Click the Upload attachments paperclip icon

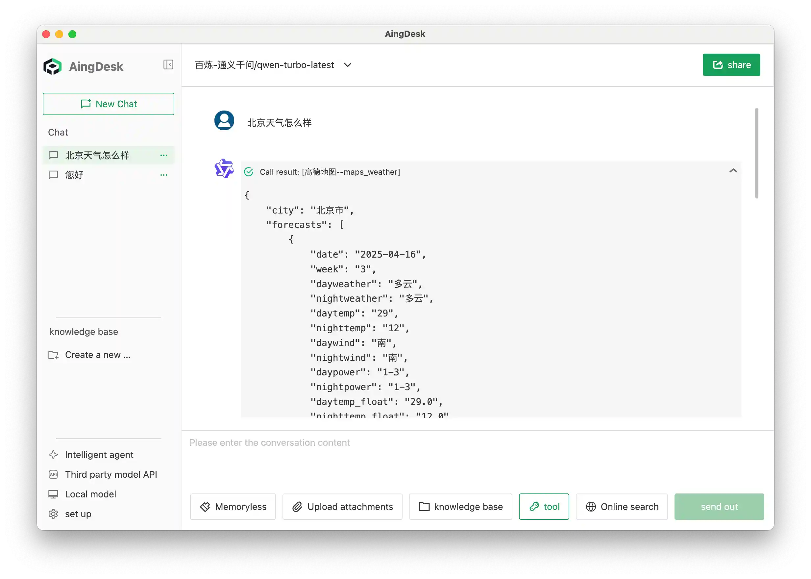(x=298, y=507)
